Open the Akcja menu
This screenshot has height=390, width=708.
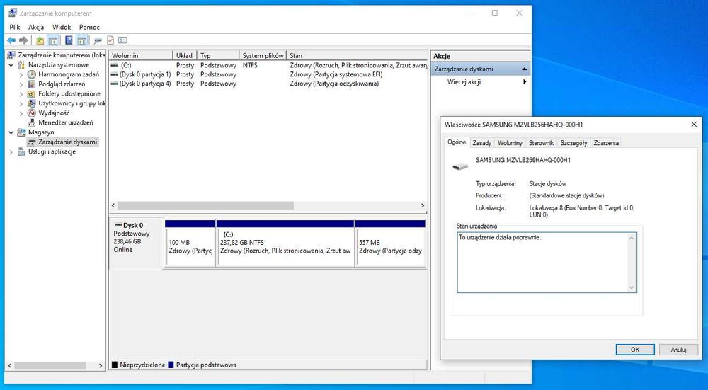(36, 27)
